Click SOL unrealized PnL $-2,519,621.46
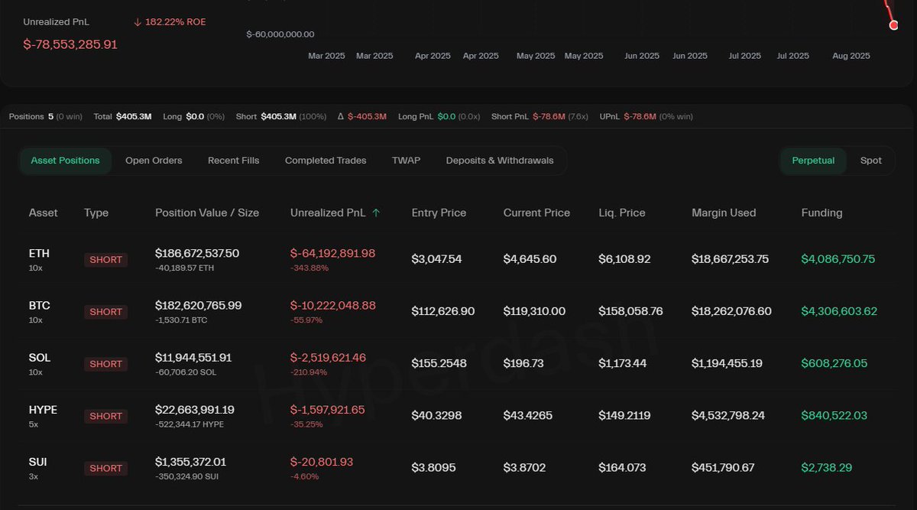Viewport: 917px width, 510px height. coord(328,357)
